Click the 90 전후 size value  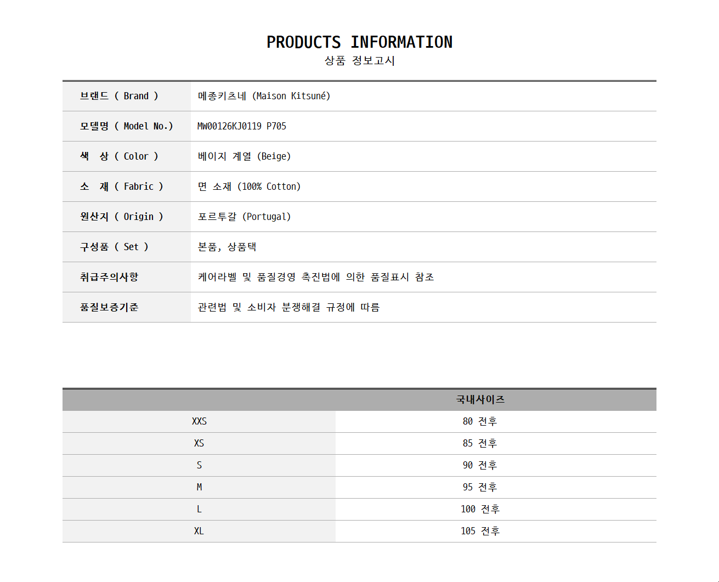(480, 465)
